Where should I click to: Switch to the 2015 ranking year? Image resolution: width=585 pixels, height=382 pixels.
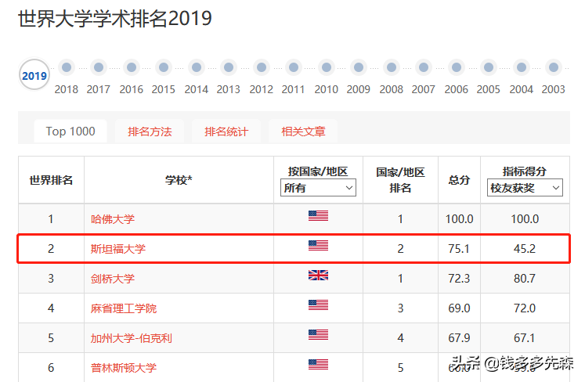point(164,67)
